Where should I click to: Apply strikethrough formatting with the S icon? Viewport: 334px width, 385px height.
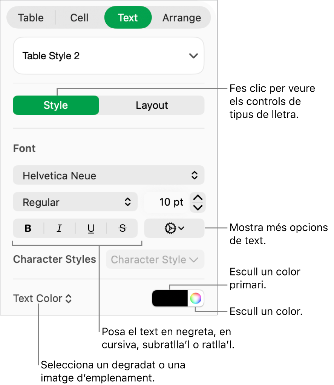pyautogui.click(x=121, y=228)
